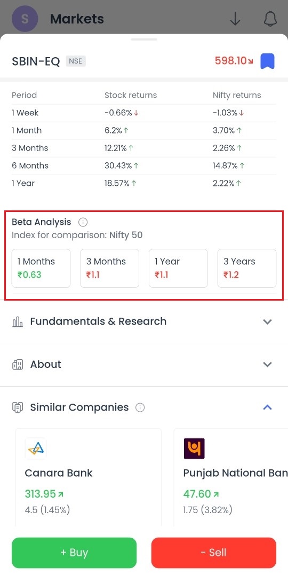Image resolution: width=288 pixels, height=574 pixels.
Task: Open Beta Analysis info icon
Action: (83, 222)
